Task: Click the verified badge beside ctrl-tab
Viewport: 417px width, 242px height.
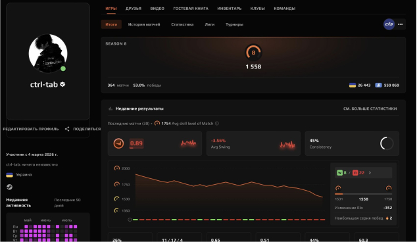Action: 62,84
